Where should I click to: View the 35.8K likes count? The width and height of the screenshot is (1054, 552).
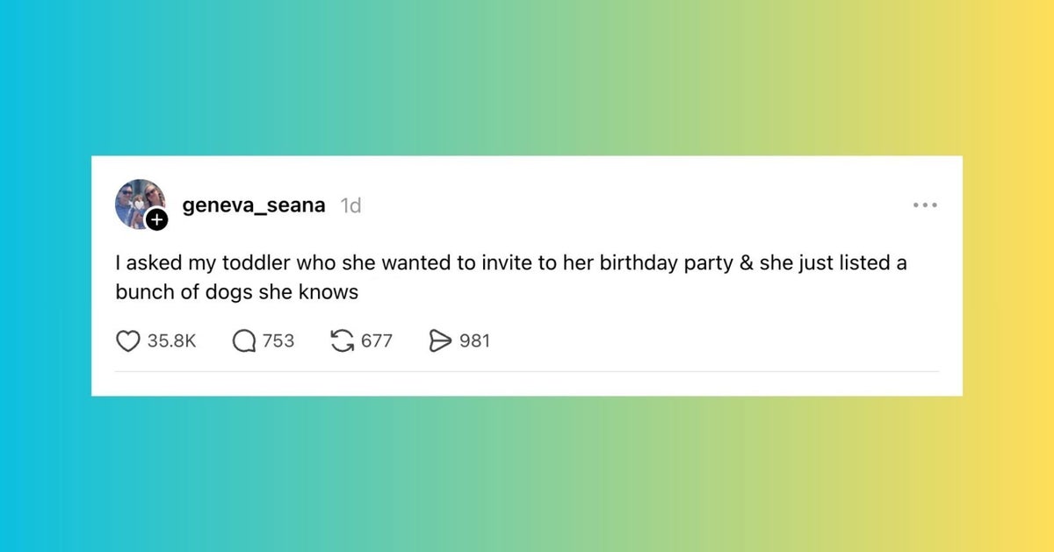click(171, 341)
